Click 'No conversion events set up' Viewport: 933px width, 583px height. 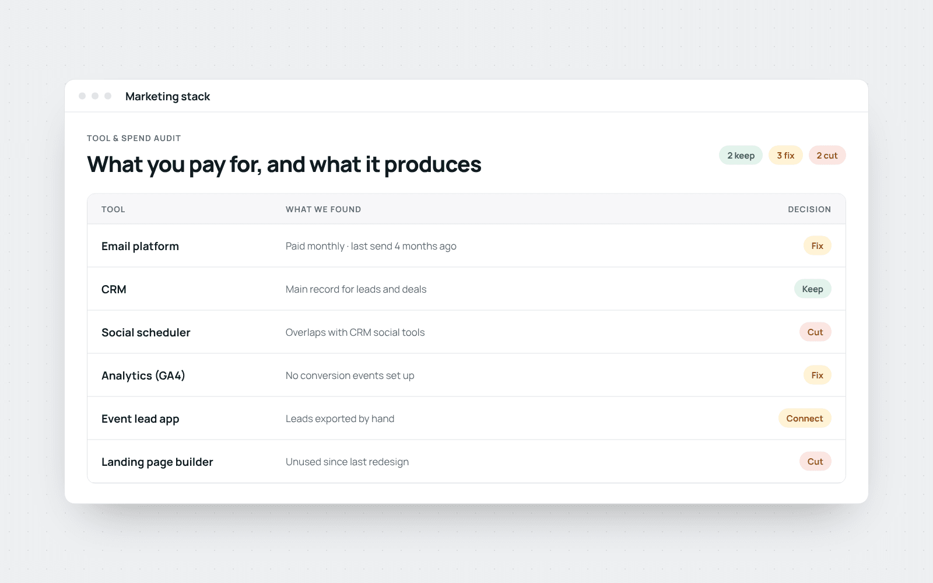point(350,375)
